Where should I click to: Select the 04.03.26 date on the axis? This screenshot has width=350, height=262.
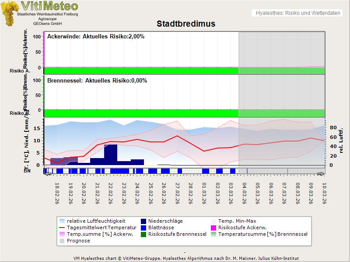pyautogui.click(x=244, y=193)
